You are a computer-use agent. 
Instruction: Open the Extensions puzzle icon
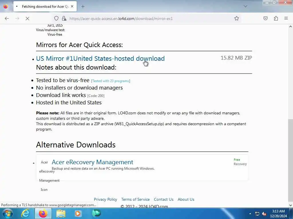(276, 18)
